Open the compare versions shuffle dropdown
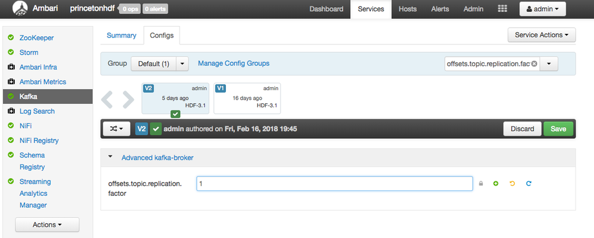Image resolution: width=594 pixels, height=238 pixels. click(117, 129)
